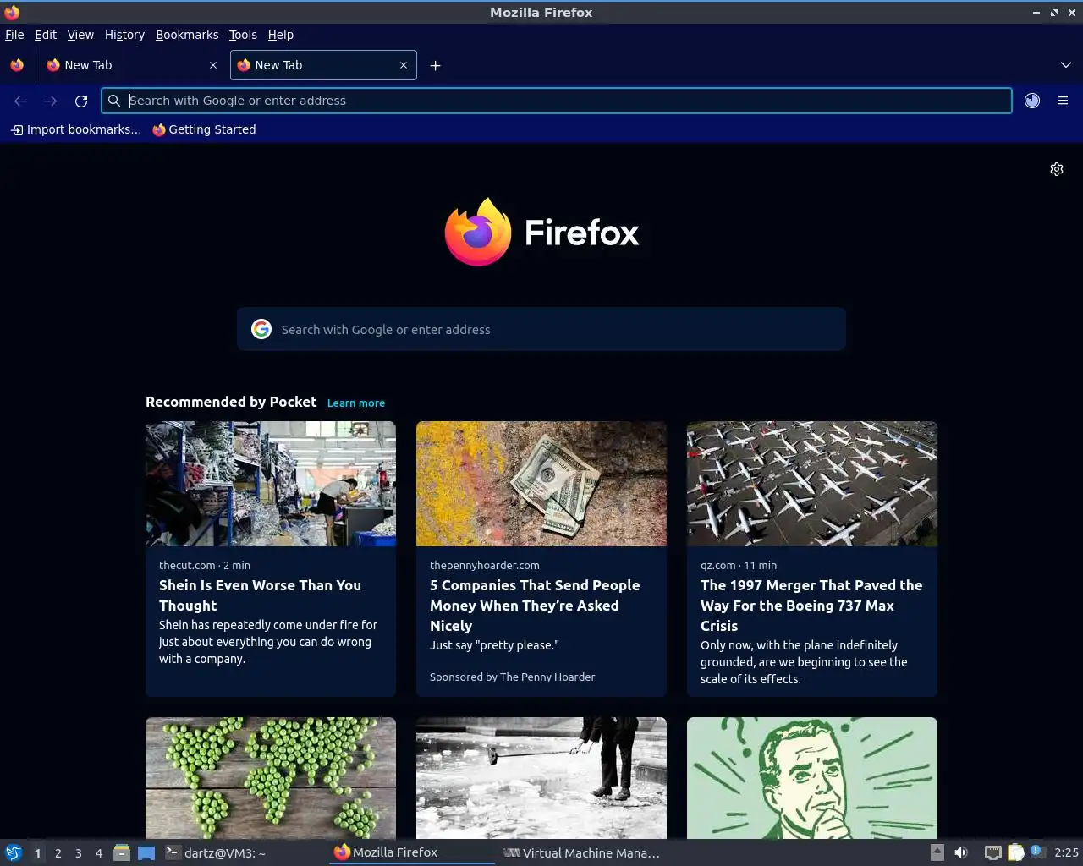The image size is (1083, 866).
Task: Open grounded planes article thumbnail
Action: [812, 484]
